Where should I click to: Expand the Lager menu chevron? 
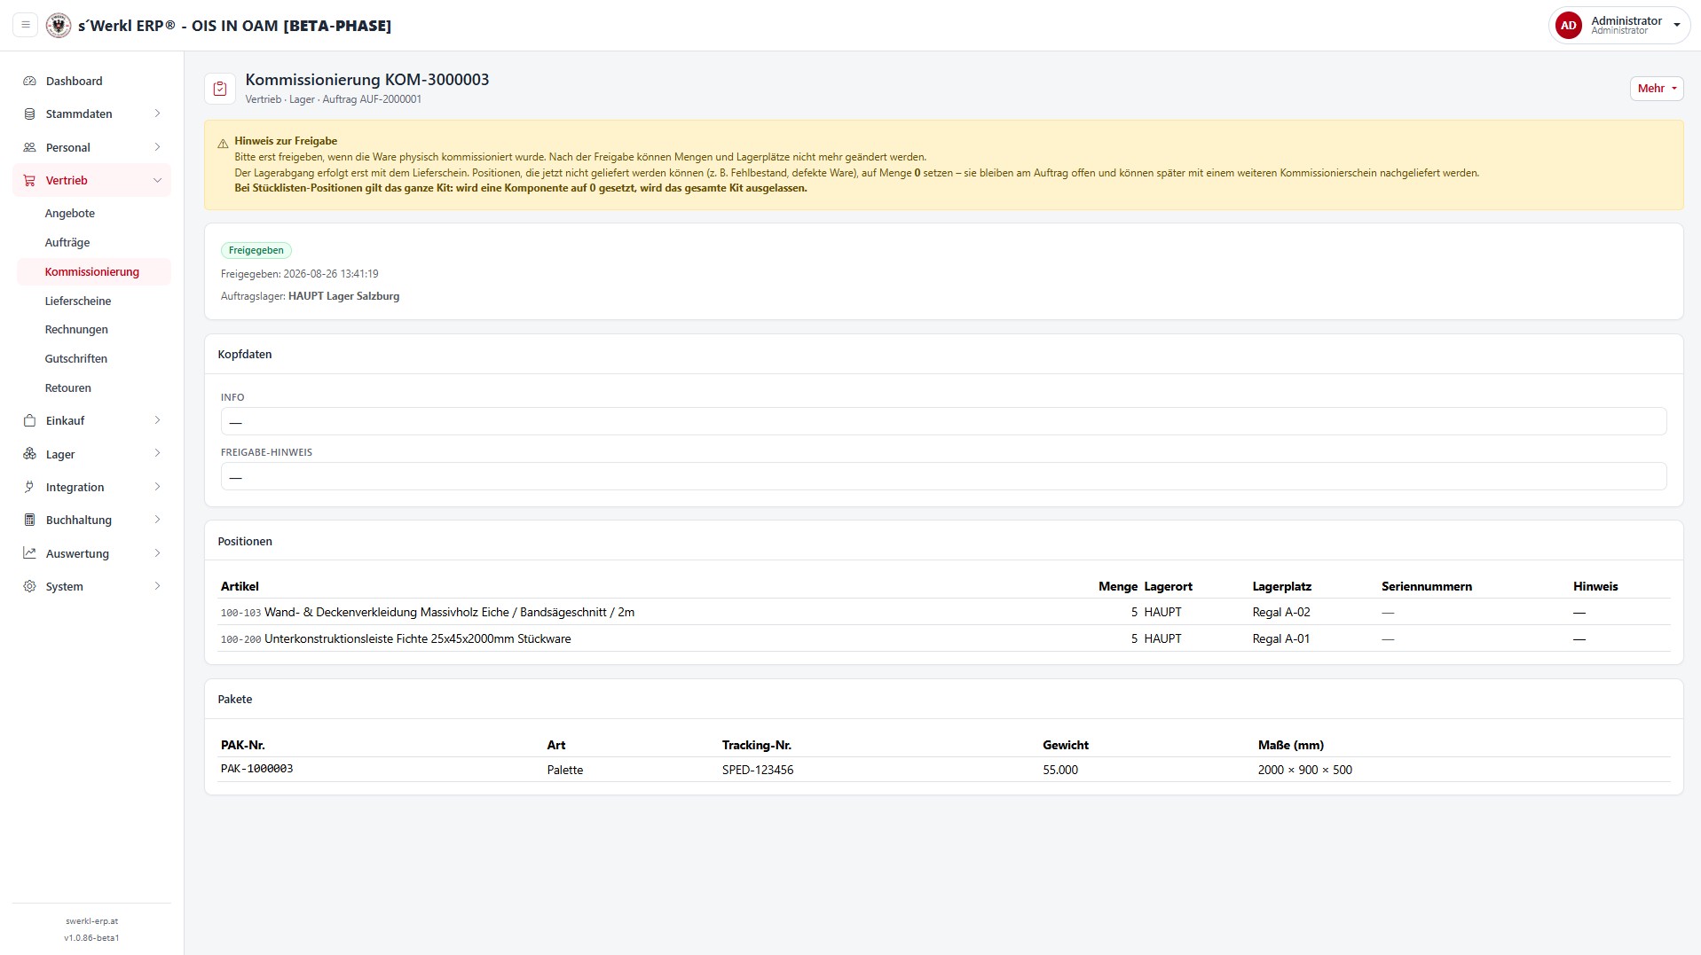coord(157,454)
